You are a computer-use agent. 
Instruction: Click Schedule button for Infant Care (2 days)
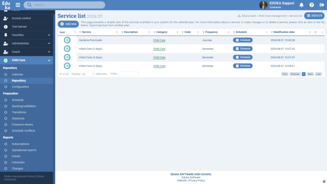[x=243, y=49]
